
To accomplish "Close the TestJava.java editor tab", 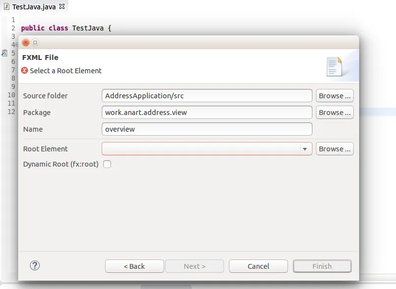I will [61, 6].
